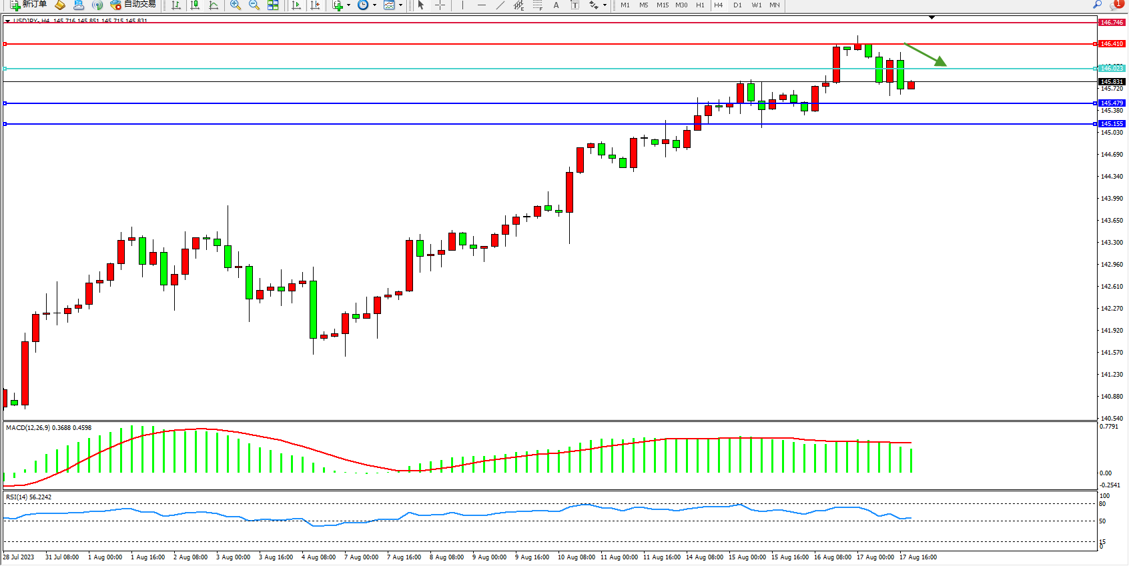Expand the indicators list dropdown arrow
This screenshot has height=566, width=1129.
pyautogui.click(x=348, y=5)
